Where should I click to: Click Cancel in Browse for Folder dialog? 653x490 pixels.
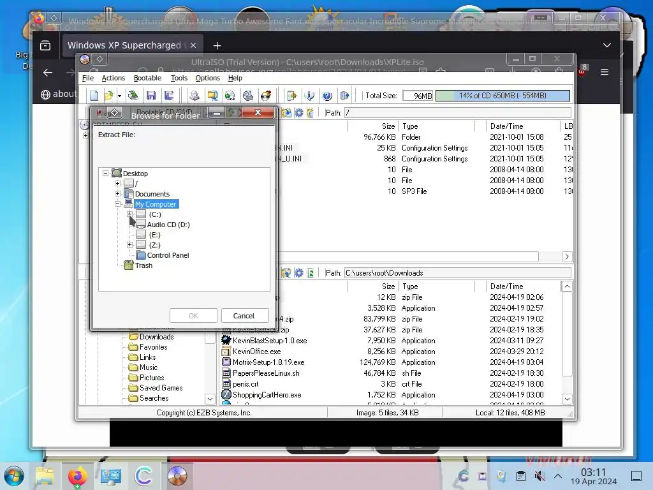[244, 316]
